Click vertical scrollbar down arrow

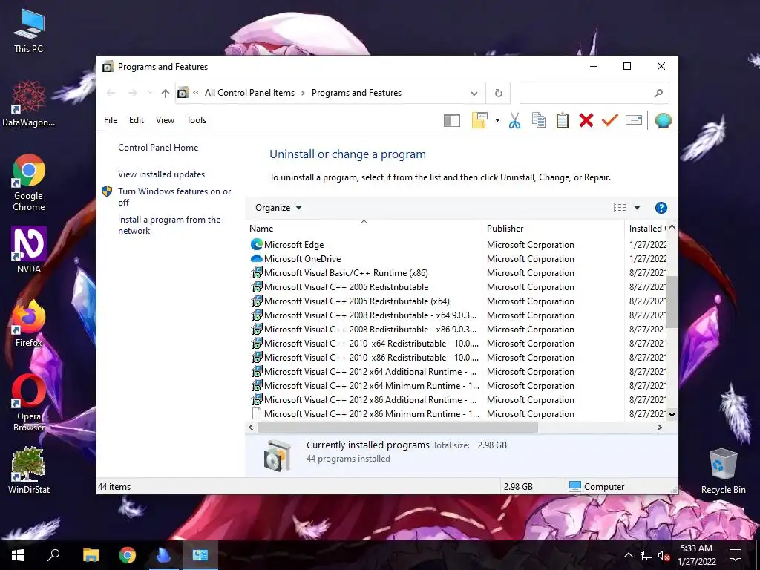672,414
